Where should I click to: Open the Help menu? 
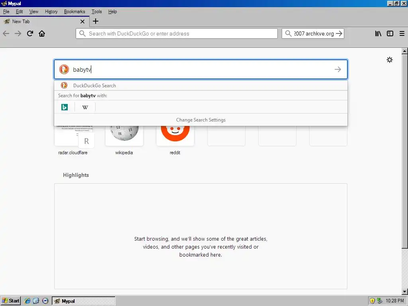(x=112, y=12)
